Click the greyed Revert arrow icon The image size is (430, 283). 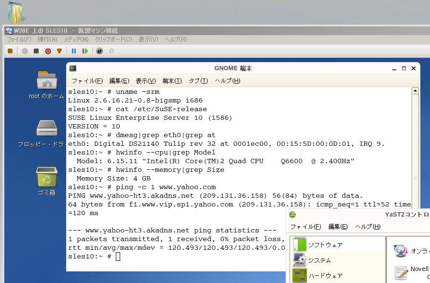point(111,51)
